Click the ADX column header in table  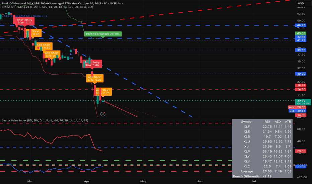click(x=278, y=121)
